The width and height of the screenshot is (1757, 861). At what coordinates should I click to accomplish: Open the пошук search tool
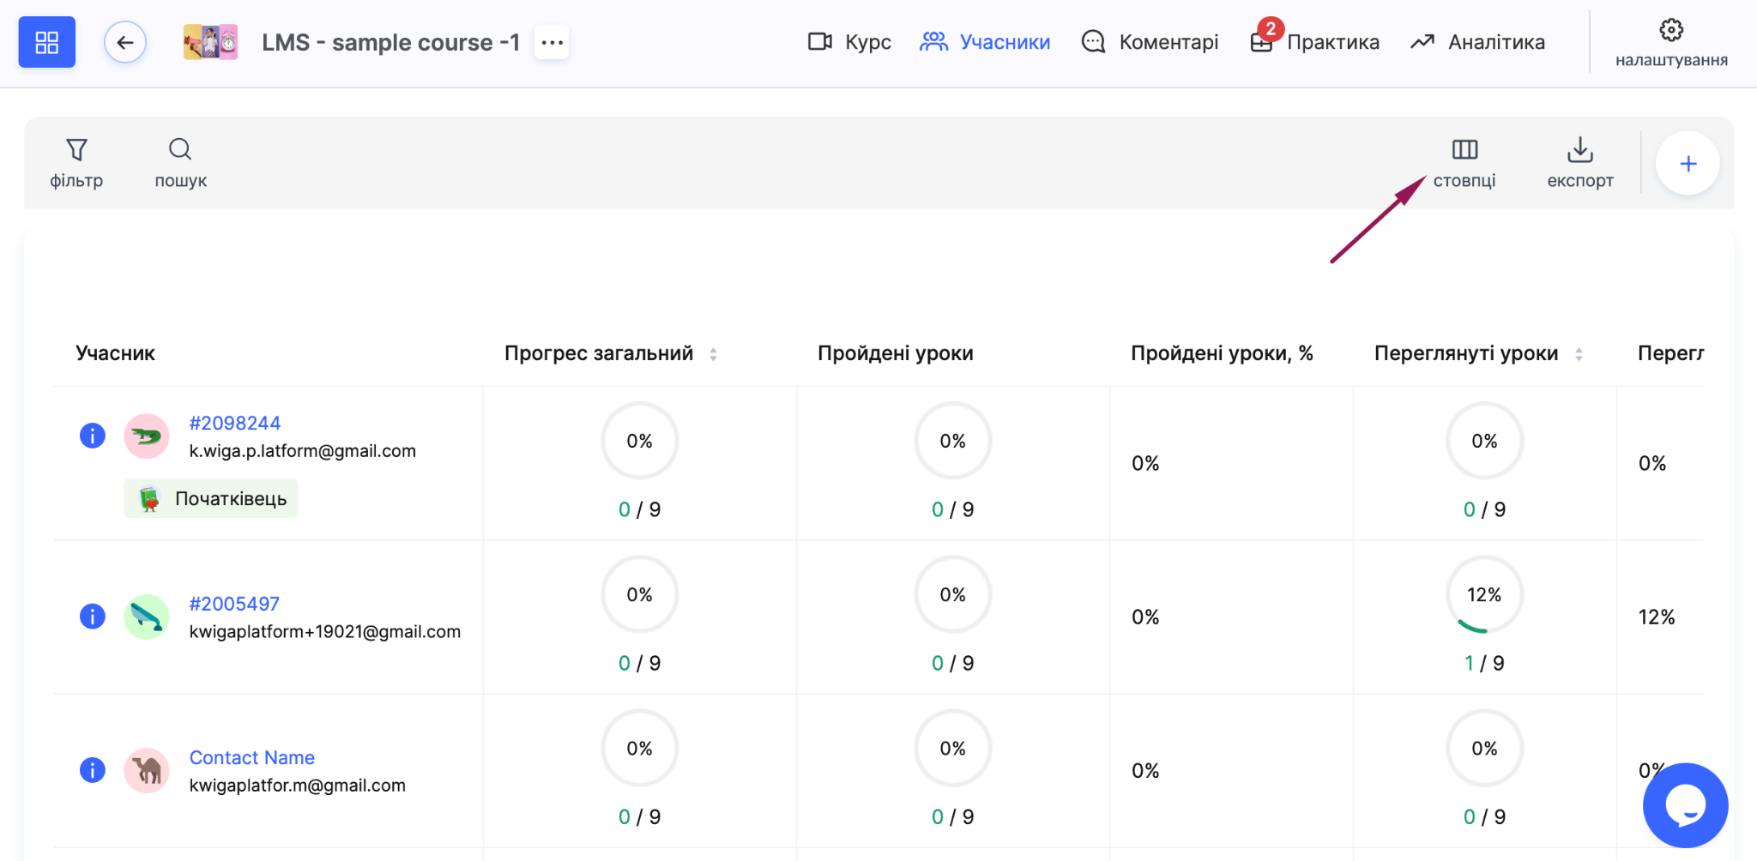click(x=180, y=163)
